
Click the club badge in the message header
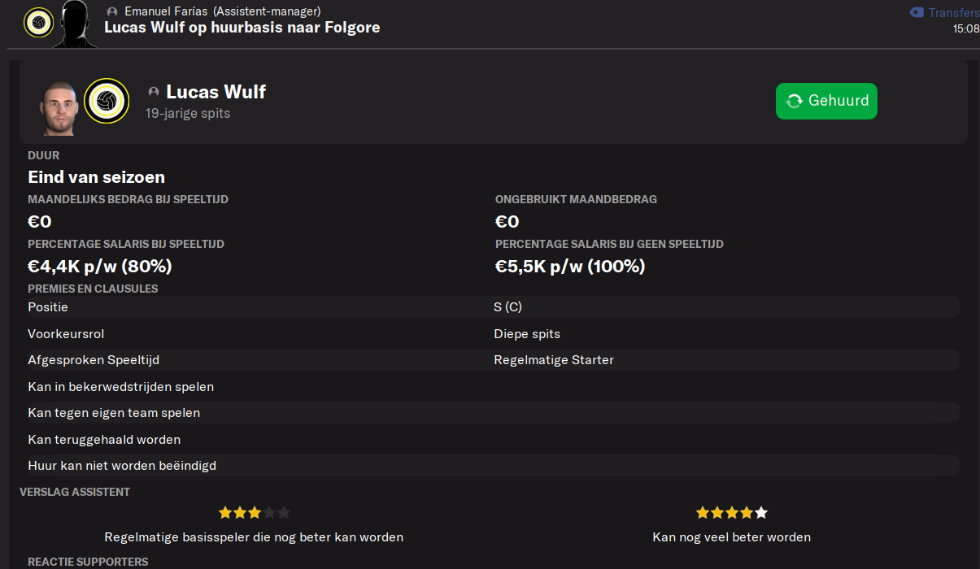(38, 22)
